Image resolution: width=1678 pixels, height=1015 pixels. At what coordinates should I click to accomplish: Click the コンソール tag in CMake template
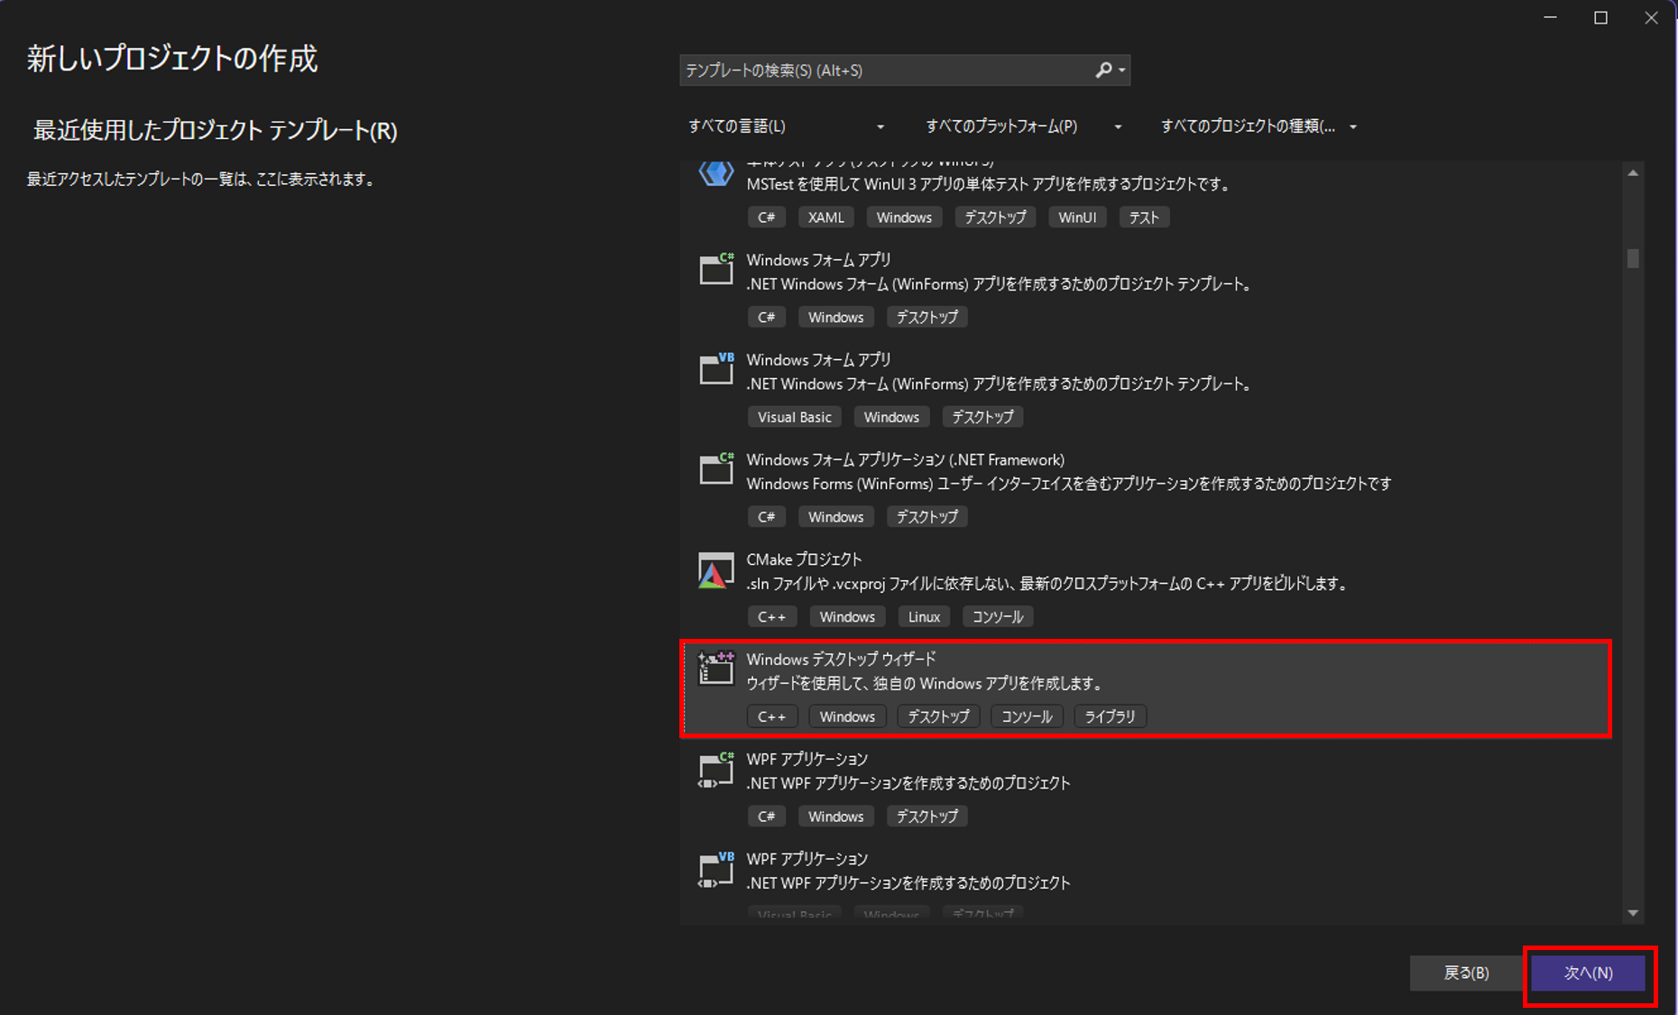point(998,617)
